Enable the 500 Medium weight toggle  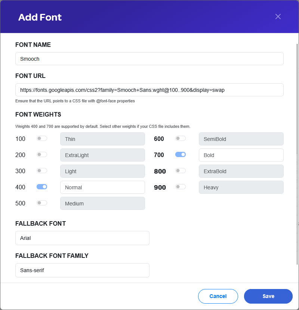(42, 203)
